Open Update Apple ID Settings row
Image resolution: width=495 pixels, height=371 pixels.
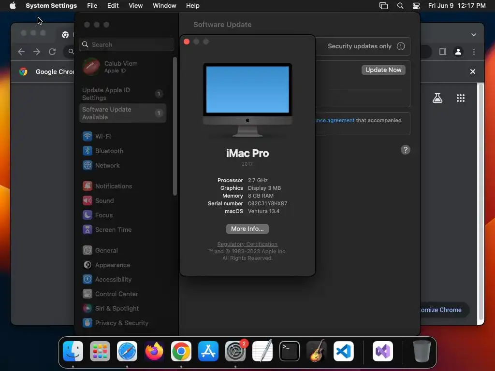(x=122, y=94)
